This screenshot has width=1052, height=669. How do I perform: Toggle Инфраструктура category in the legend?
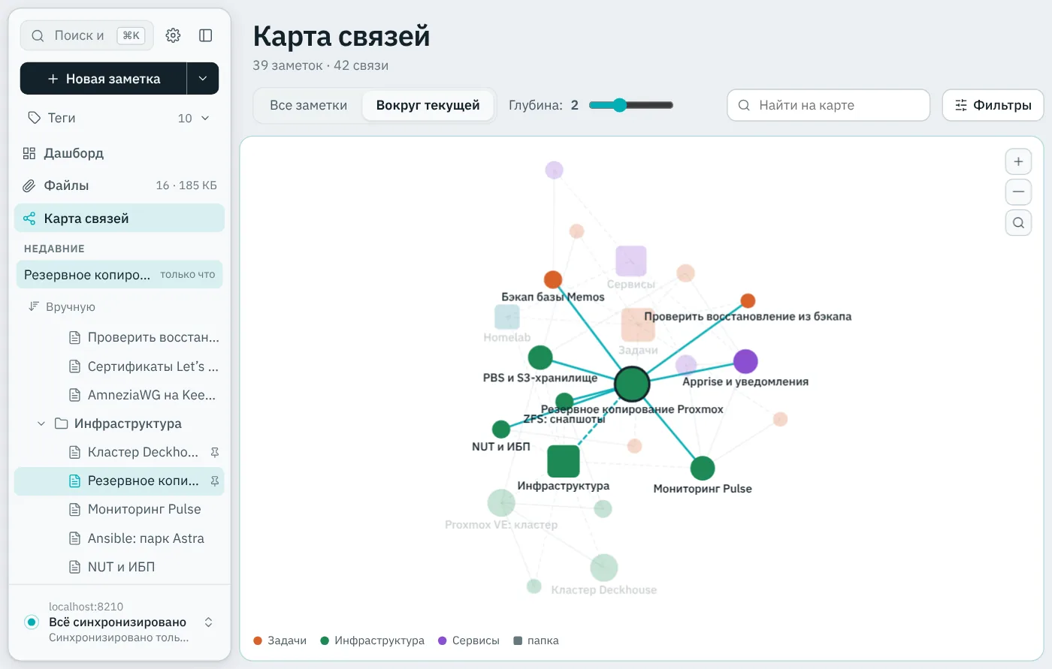[x=373, y=640]
